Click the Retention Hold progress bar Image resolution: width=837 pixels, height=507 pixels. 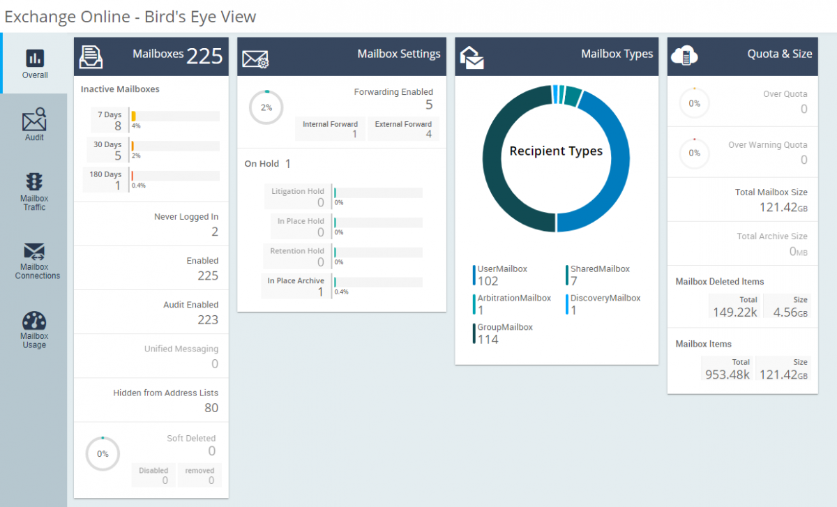(x=378, y=252)
